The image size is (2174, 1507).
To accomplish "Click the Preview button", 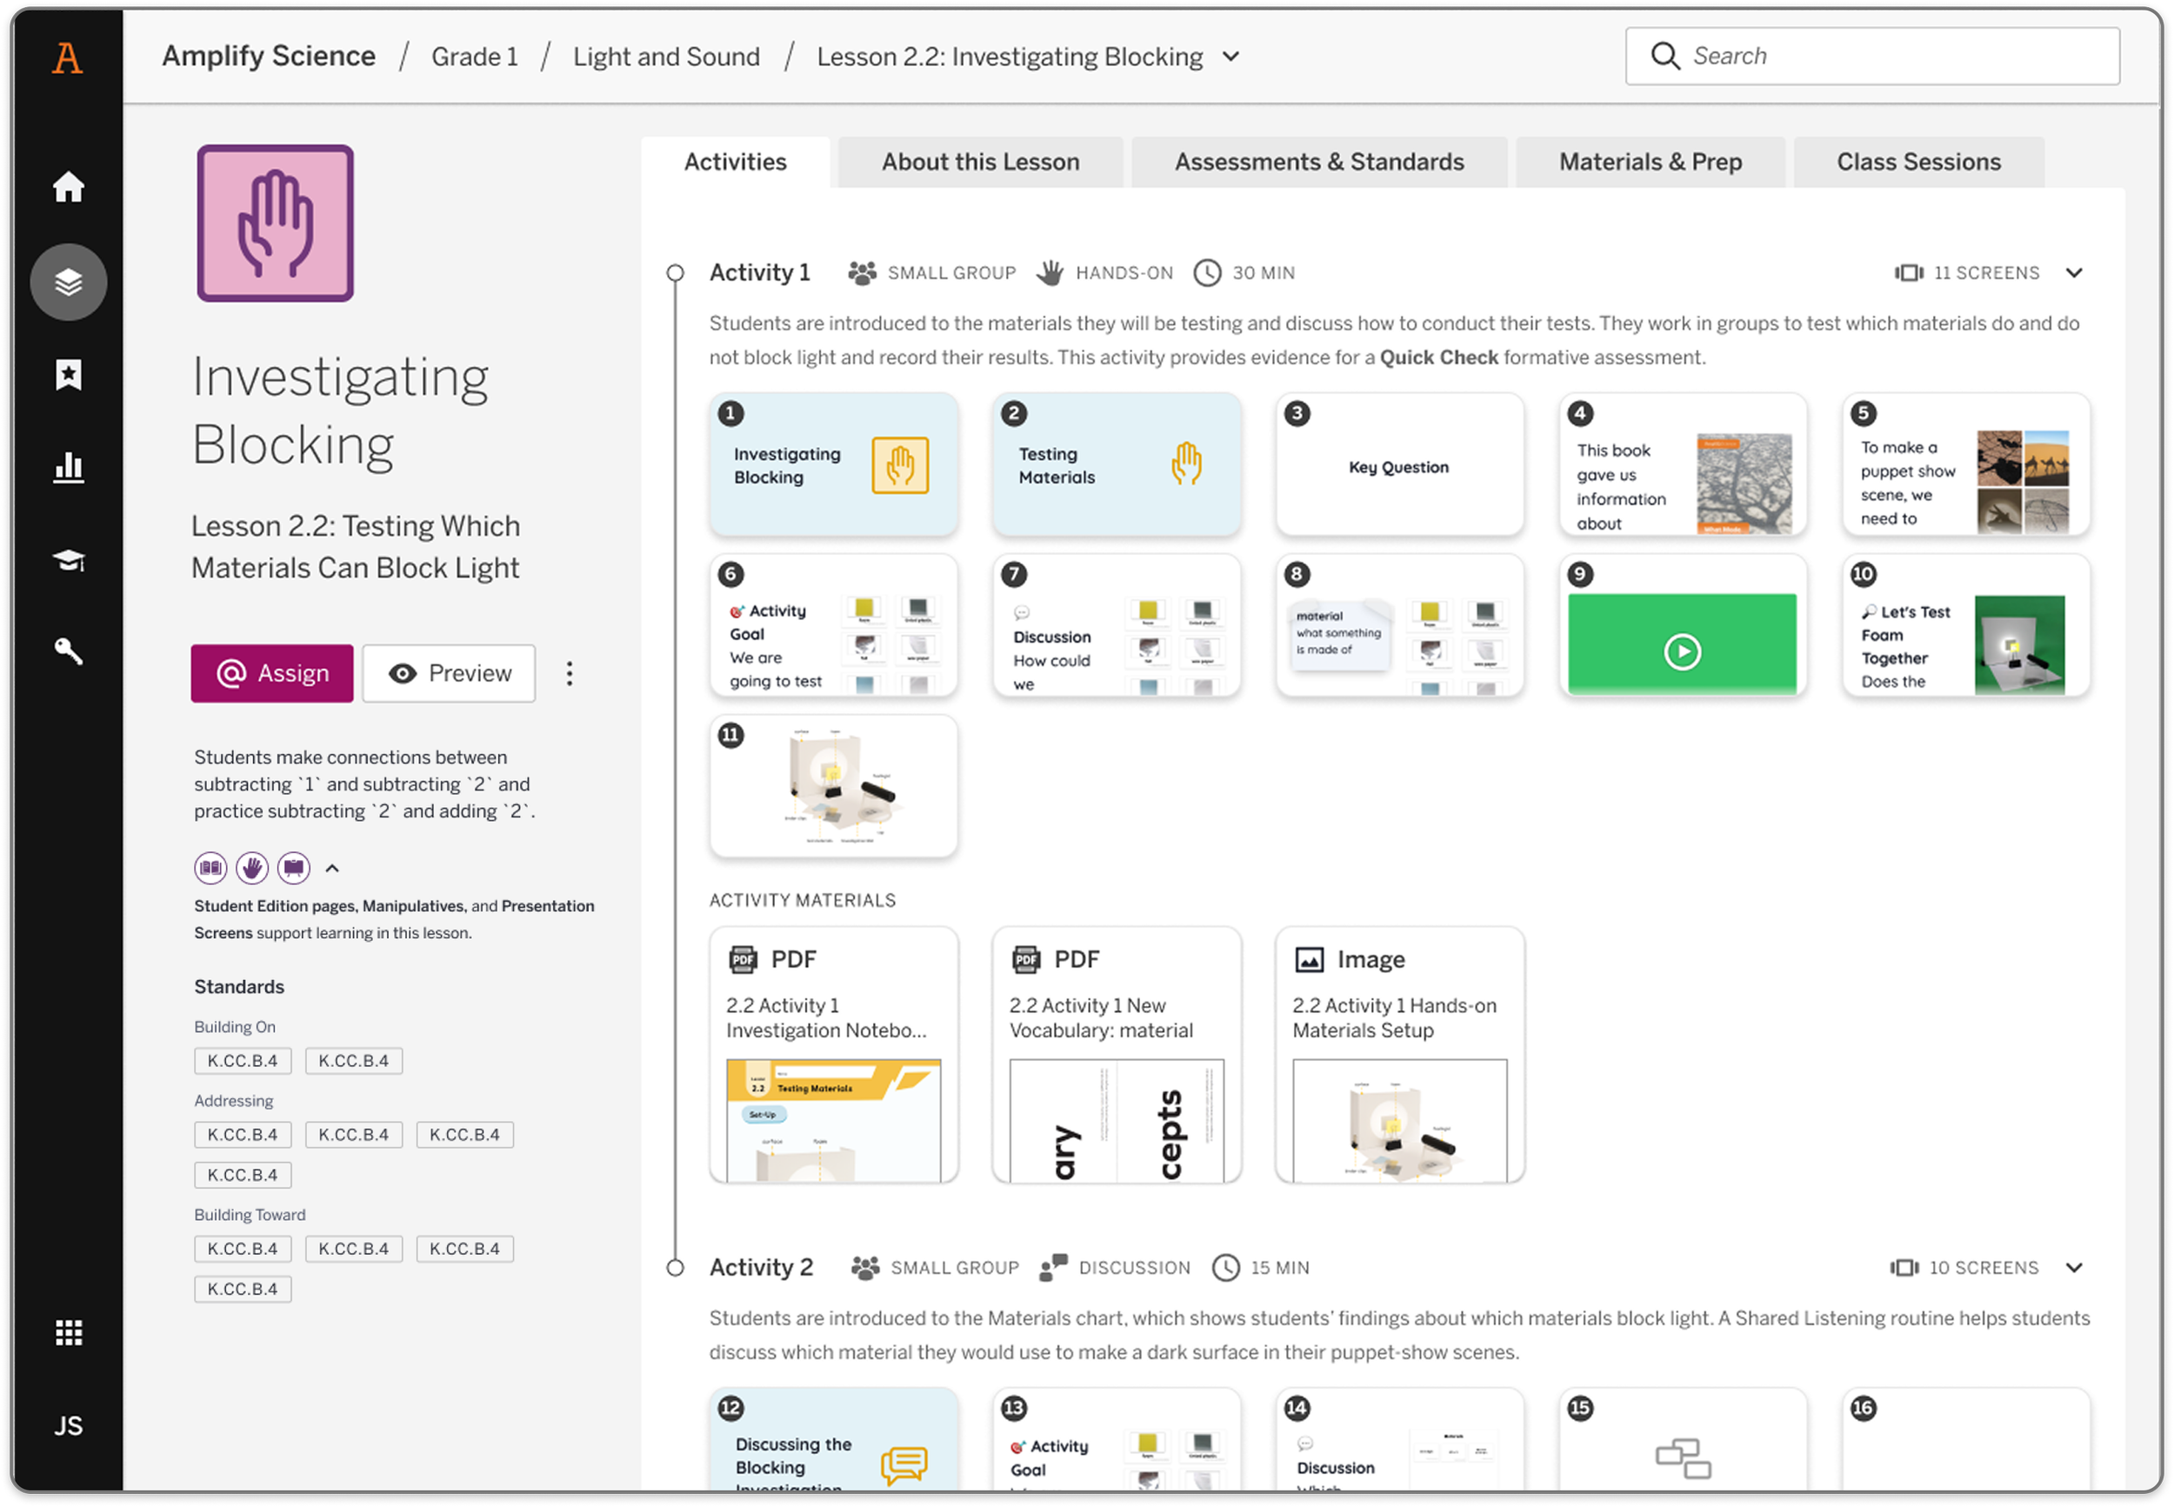I will [450, 673].
